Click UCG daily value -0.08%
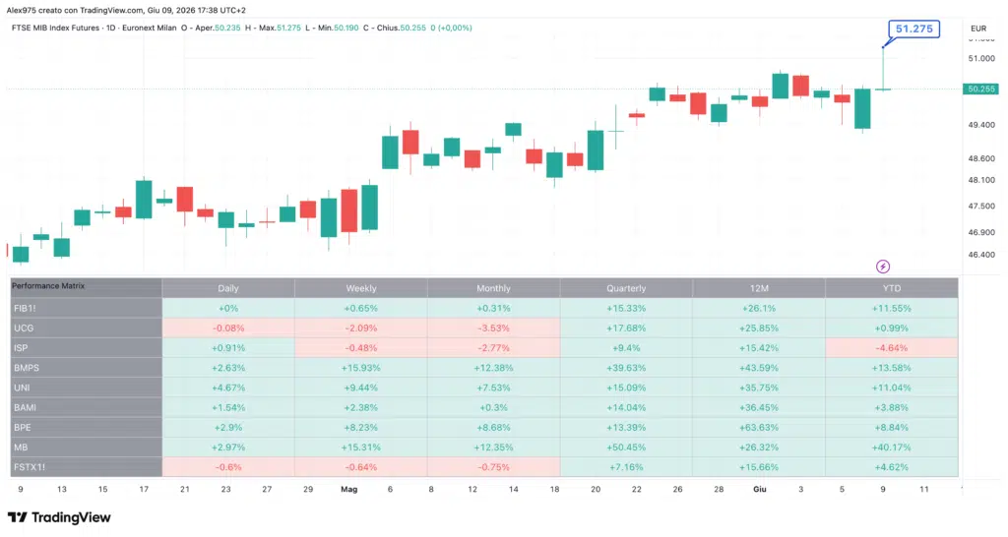Screen dimensions: 1008x537 point(228,328)
